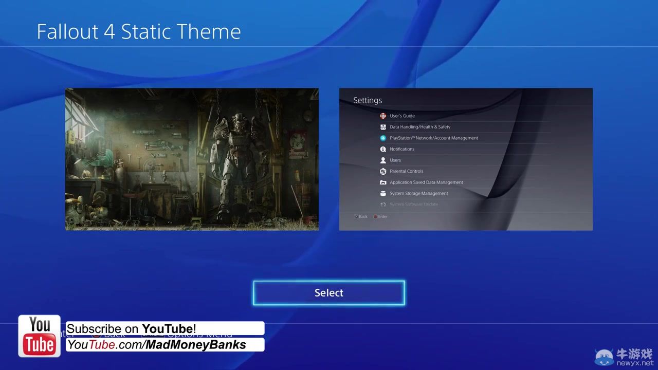The width and height of the screenshot is (658, 370).
Task: Click the Subscribe on YouTube banner
Action: (164, 329)
